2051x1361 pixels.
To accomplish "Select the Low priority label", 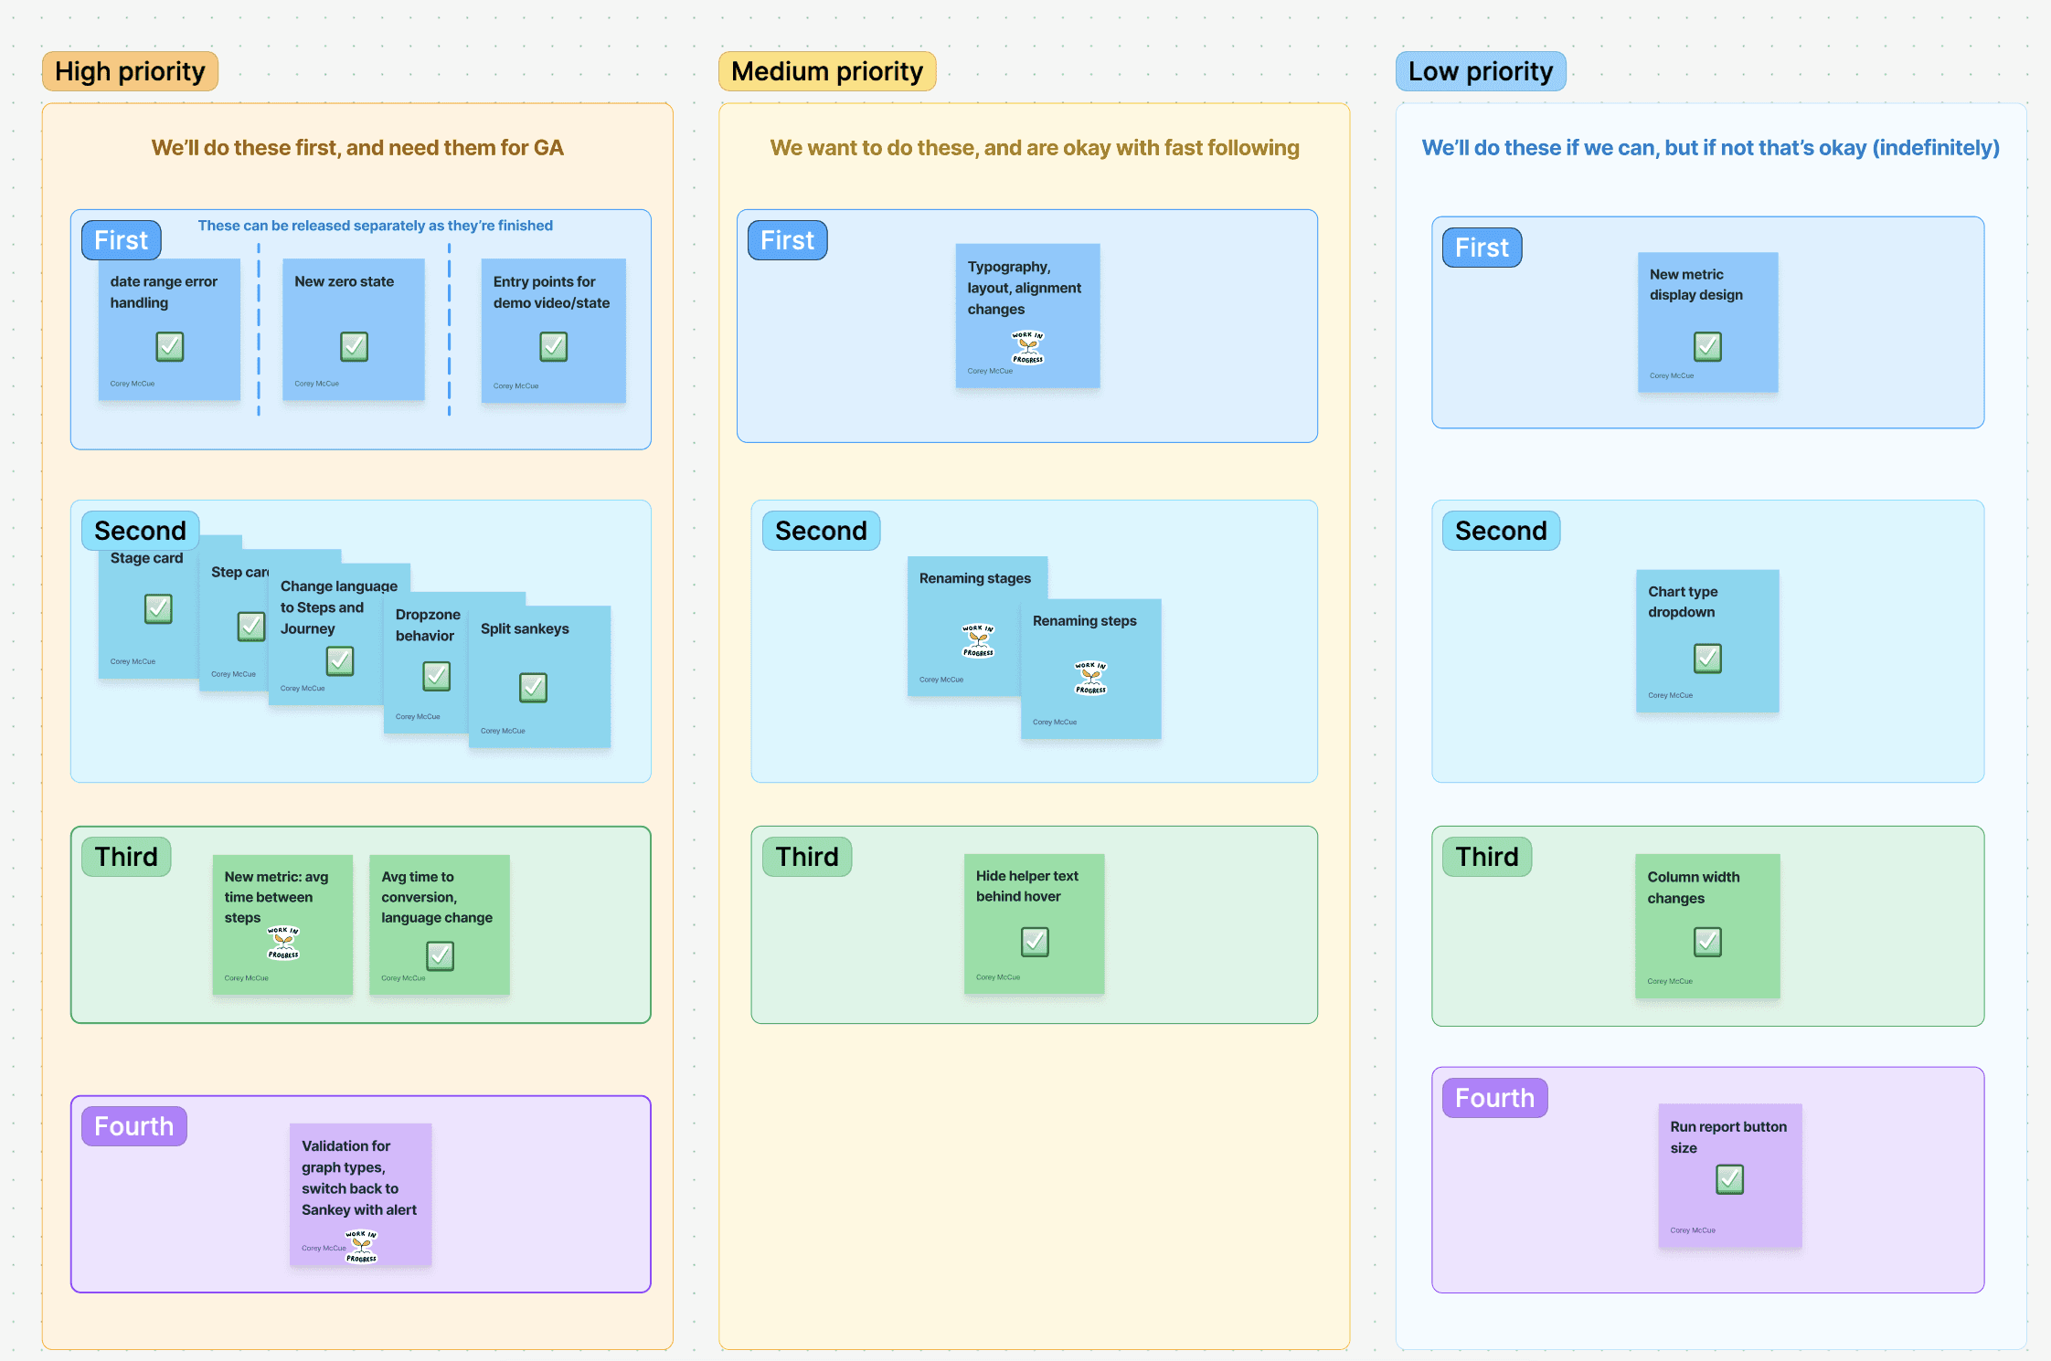I will 1480,71.
